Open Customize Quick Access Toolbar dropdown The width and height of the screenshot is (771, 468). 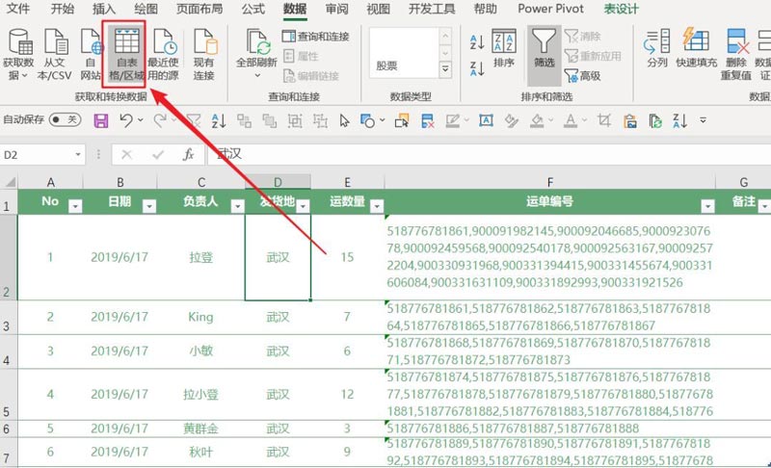704,119
